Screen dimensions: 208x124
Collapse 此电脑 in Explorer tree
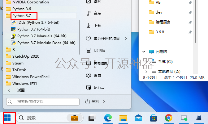[x=144, y=52]
